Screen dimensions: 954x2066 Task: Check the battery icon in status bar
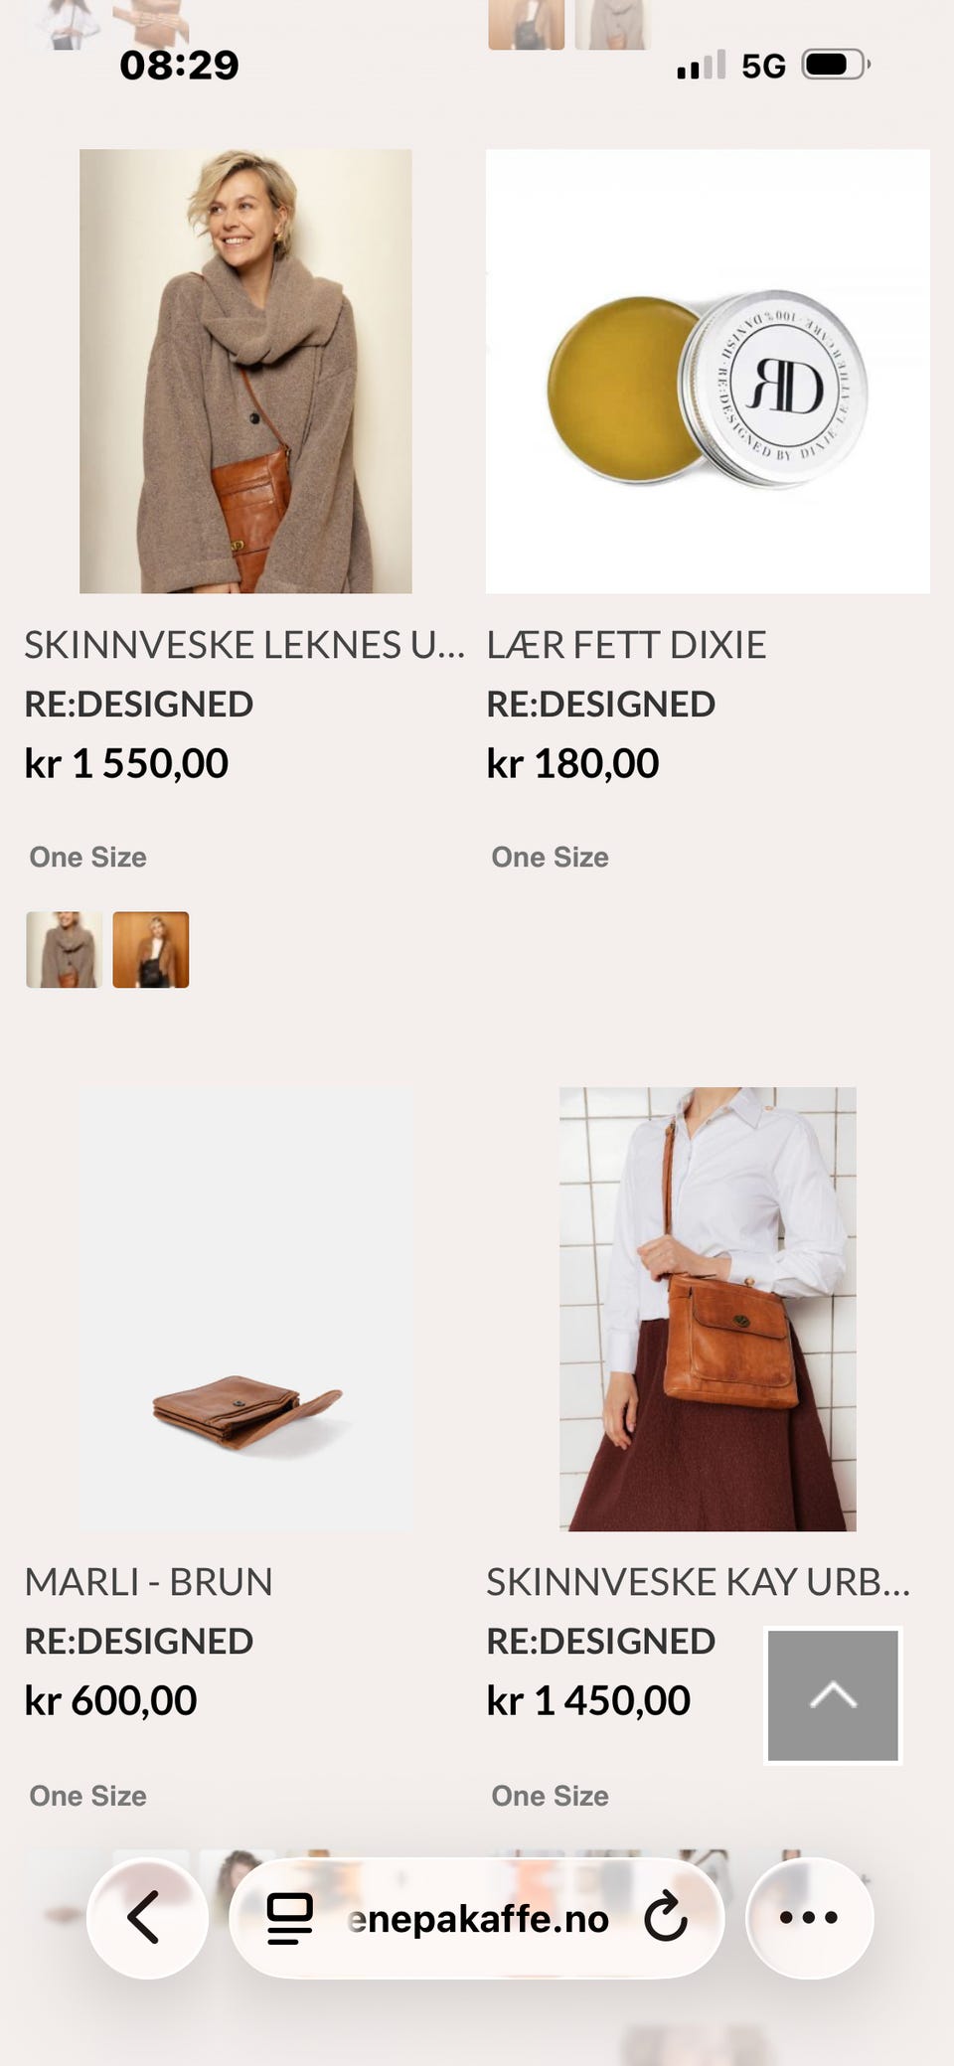click(836, 66)
